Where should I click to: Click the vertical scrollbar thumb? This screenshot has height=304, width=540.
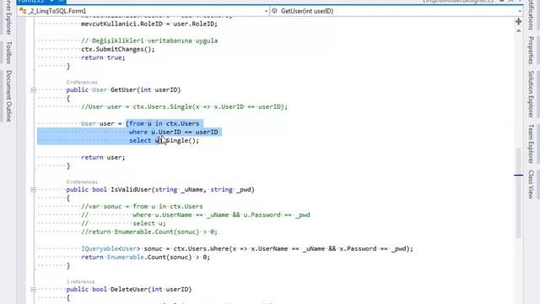pyautogui.click(x=518, y=193)
